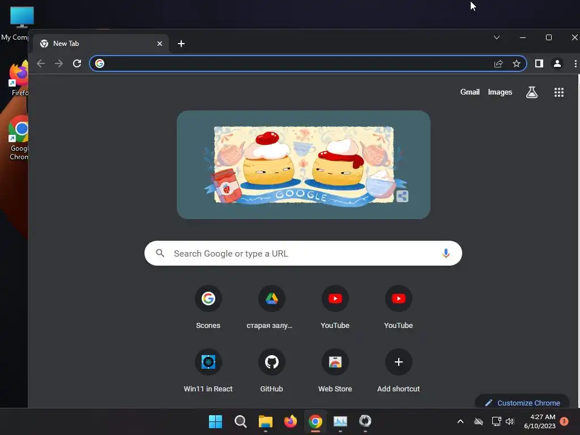This screenshot has width=580, height=435.
Task: Open the second YouTube shortcut
Action: tap(398, 307)
